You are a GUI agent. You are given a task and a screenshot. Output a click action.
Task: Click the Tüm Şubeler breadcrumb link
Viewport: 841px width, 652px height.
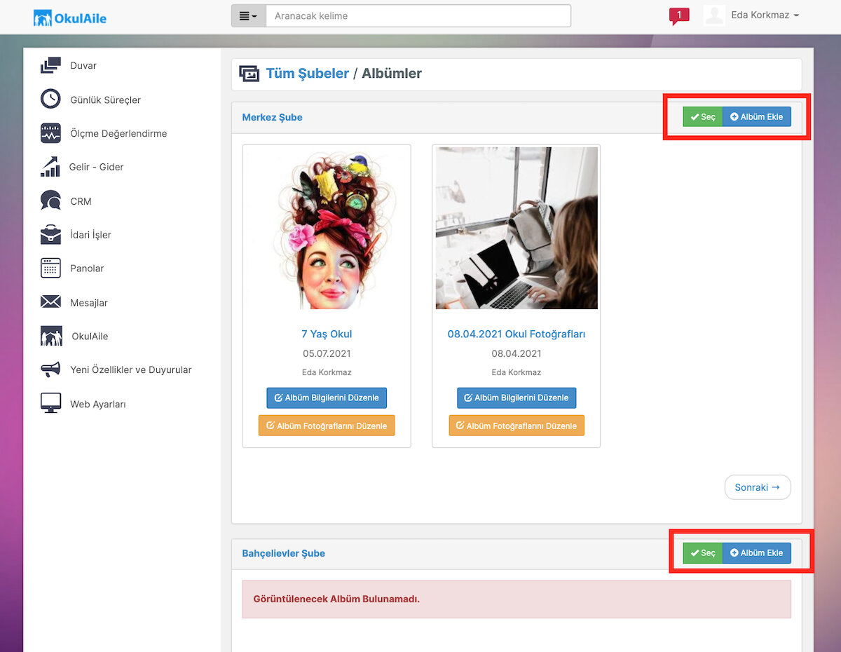click(x=308, y=74)
